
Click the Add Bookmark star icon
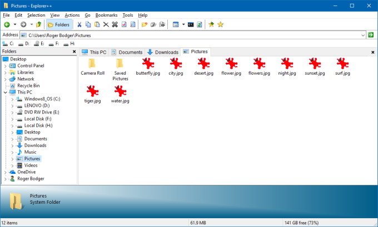click(211, 24)
